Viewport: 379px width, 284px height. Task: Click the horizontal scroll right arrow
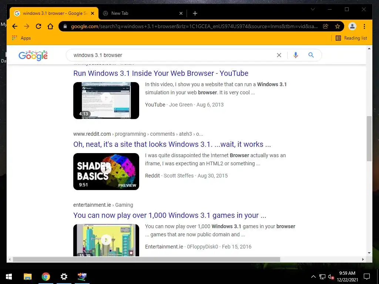363,259
